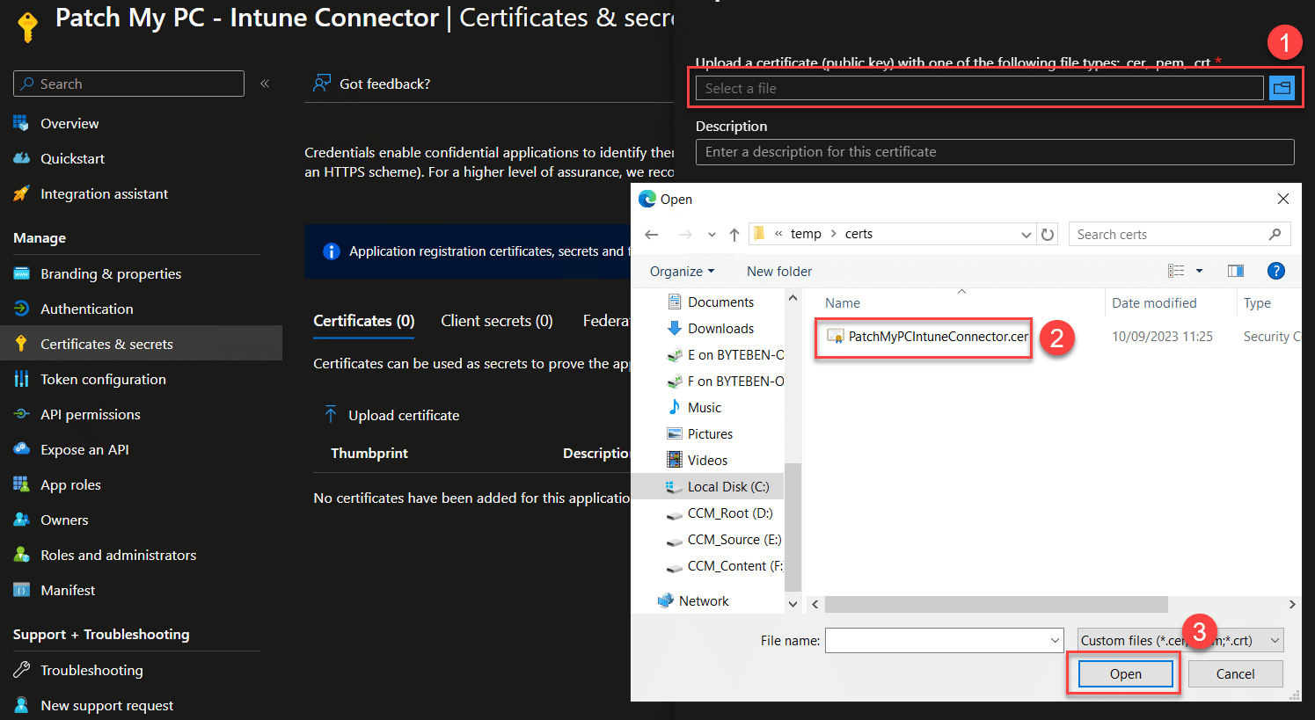1315x720 pixels.
Task: Click the certificate Description input field
Action: 994,152
